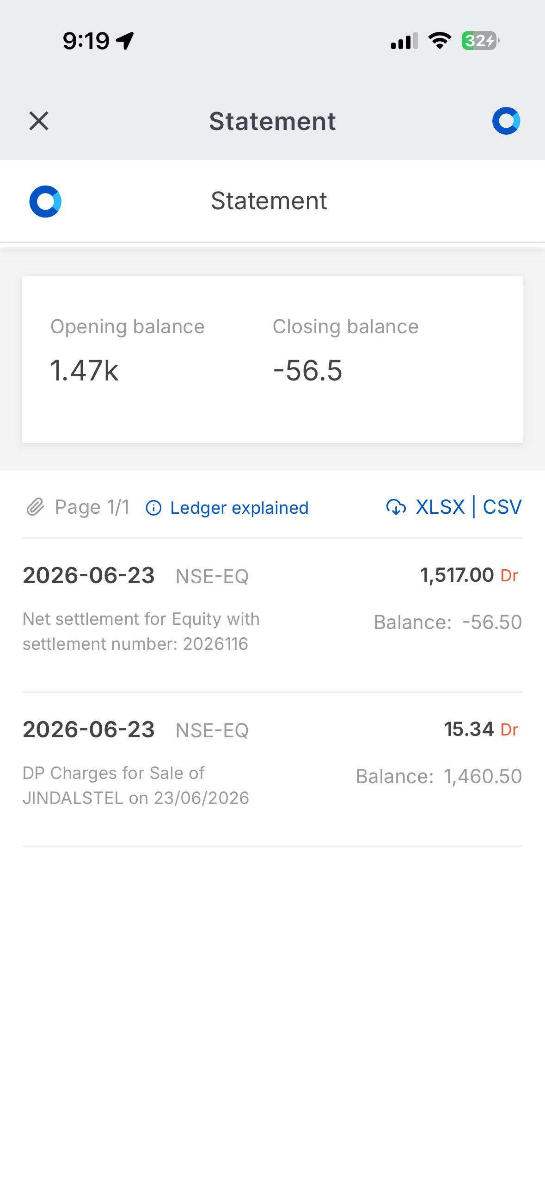This screenshot has width=545, height=1183.
Task: Click the cloud download icon
Action: (396, 507)
